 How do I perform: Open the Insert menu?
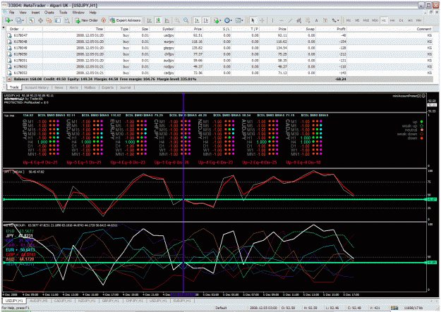pos(35,13)
